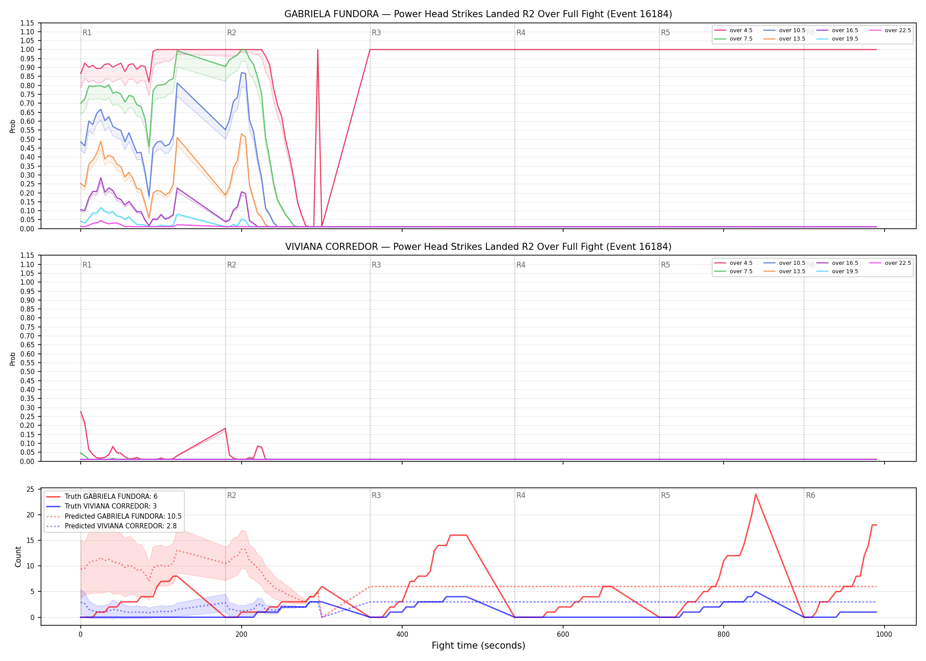Click the R3 round marker in Fundora chart
The height and width of the screenshot is (661, 926).
pyautogui.click(x=376, y=33)
